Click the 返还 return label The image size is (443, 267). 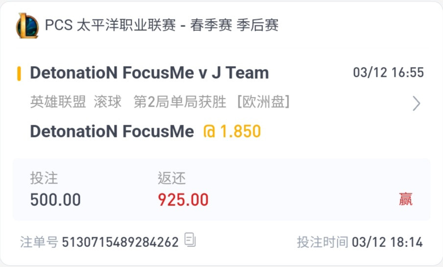pyautogui.click(x=171, y=178)
